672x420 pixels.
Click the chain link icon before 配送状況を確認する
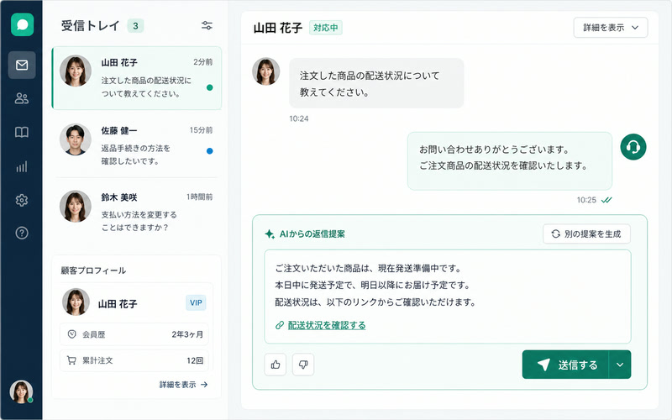pos(280,325)
